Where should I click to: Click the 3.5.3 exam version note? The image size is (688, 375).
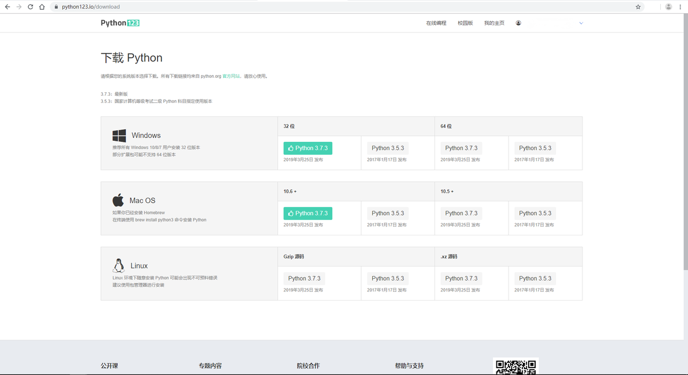pos(156,102)
